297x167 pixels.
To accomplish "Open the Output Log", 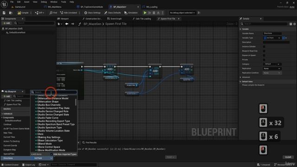I will click(x=28, y=165).
